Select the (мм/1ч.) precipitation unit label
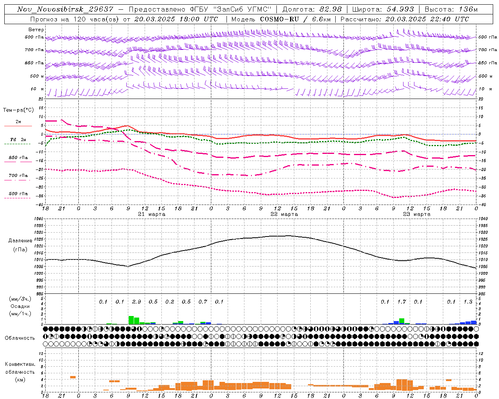Screen dimensions: 499x399 tap(20, 314)
